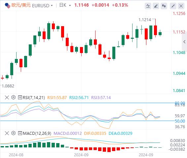Click the 1.1214 high price label
This screenshot has width=187, height=158.
[145, 20]
